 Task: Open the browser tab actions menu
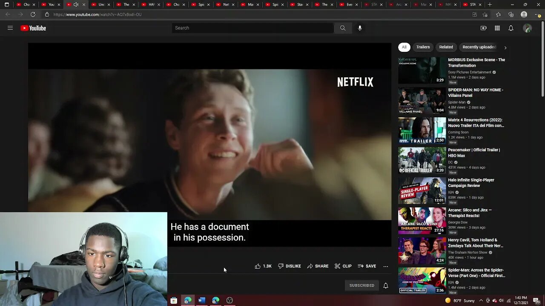tap(6, 5)
